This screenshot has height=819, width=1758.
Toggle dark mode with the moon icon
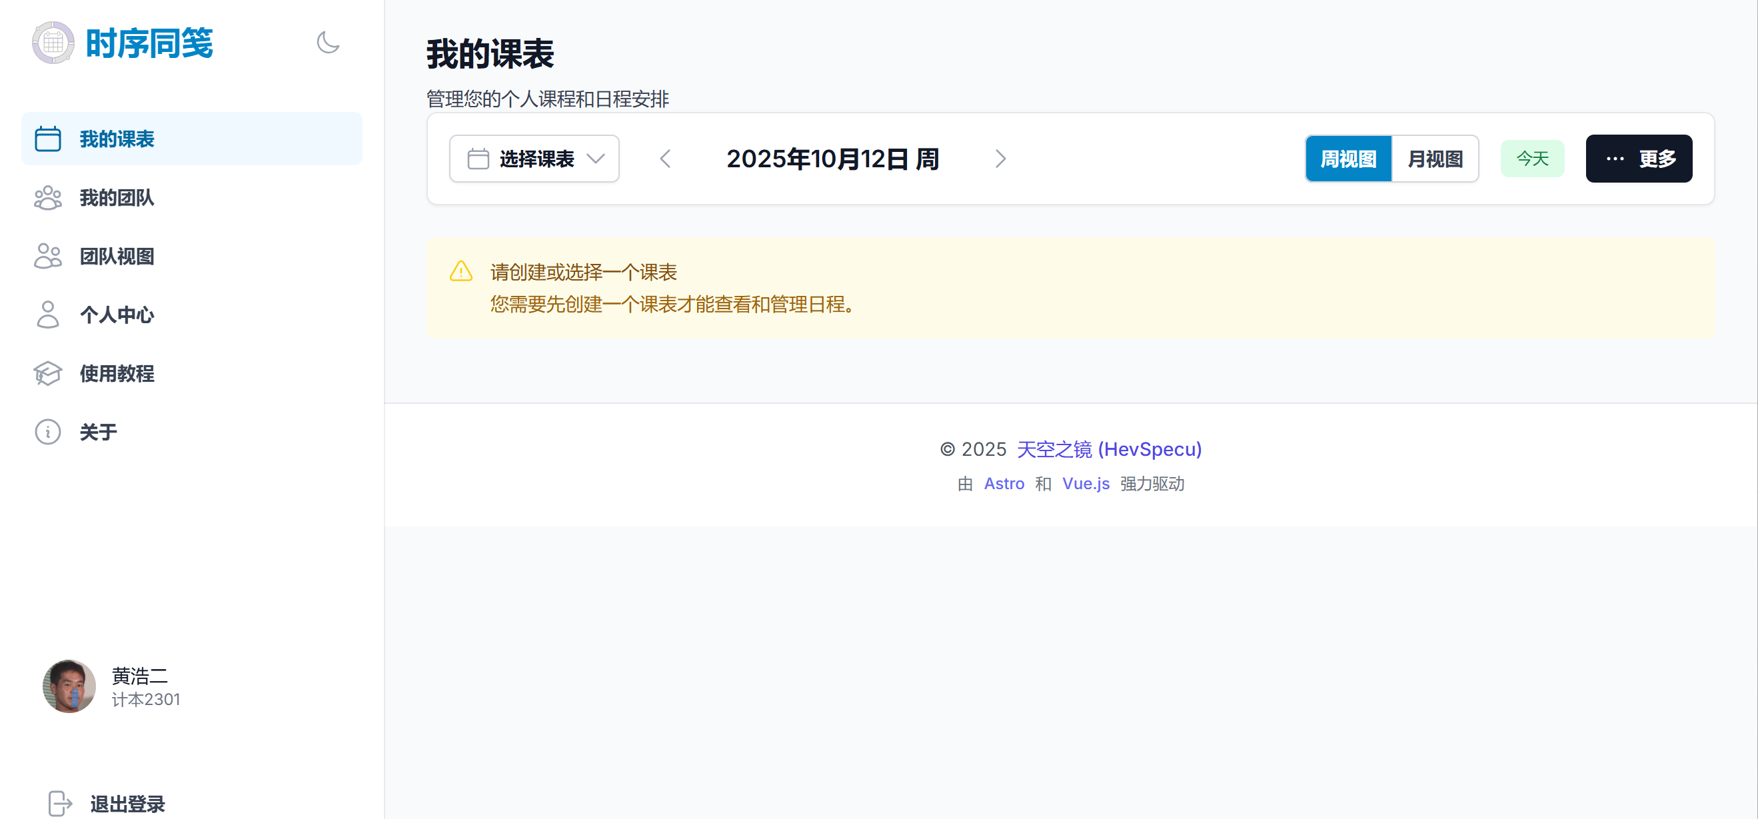pos(328,42)
